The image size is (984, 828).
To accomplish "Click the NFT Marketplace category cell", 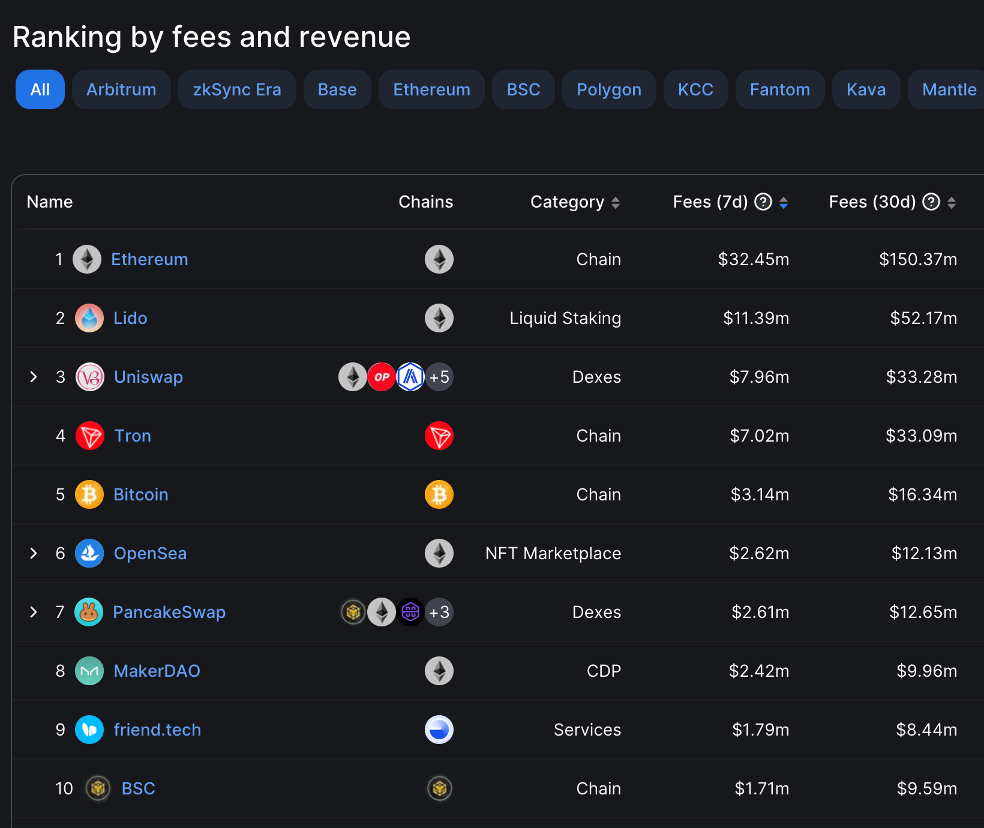I will pos(553,553).
